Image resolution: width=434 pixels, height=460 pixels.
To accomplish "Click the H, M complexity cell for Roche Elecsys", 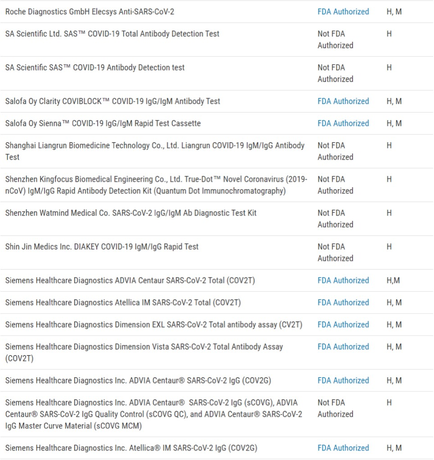I will coord(394,11).
